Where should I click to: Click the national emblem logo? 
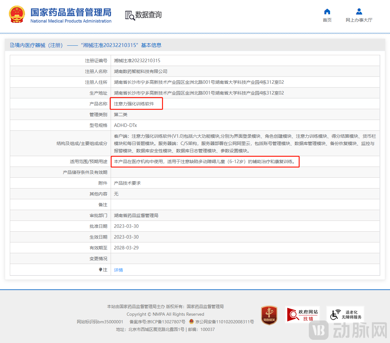tap(17, 15)
